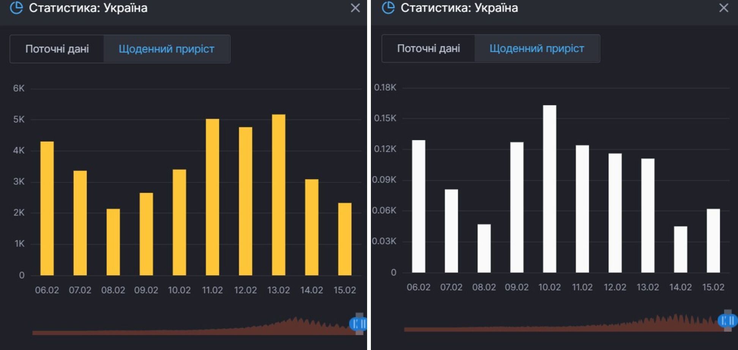Screen dimensions: 738x350
Task: Select the white bar for 14.02
Action: tap(680, 249)
